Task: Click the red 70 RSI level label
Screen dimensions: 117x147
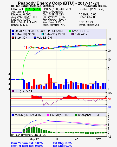Action: (109, 99)
